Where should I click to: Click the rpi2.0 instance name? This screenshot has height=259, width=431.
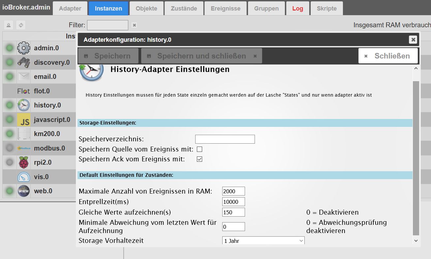[43, 162]
